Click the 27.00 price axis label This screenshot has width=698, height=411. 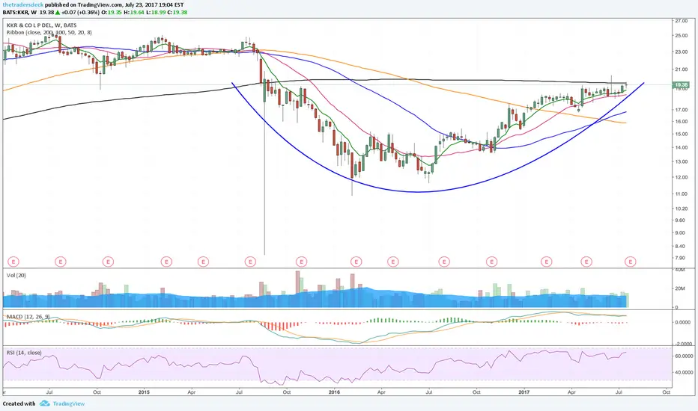point(681,21)
